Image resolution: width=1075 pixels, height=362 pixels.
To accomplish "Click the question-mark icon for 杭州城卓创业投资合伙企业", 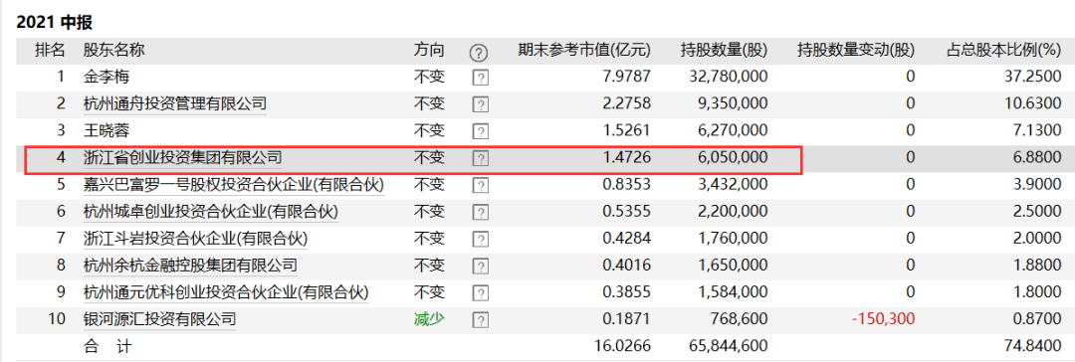I will click(x=481, y=212).
